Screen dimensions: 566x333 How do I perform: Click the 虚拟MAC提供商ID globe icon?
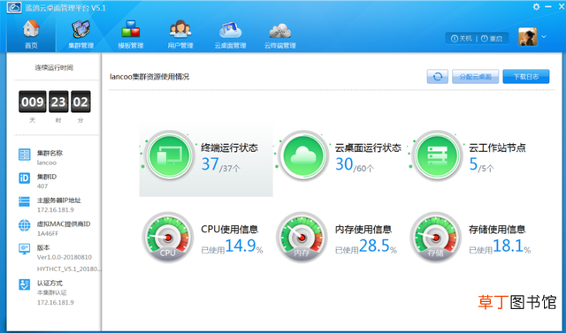tap(24, 225)
